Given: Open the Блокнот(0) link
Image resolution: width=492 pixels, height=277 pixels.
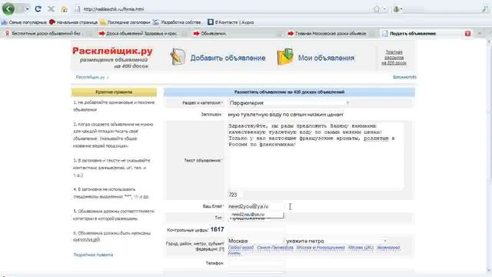Looking at the screenshot, I should [404, 77].
